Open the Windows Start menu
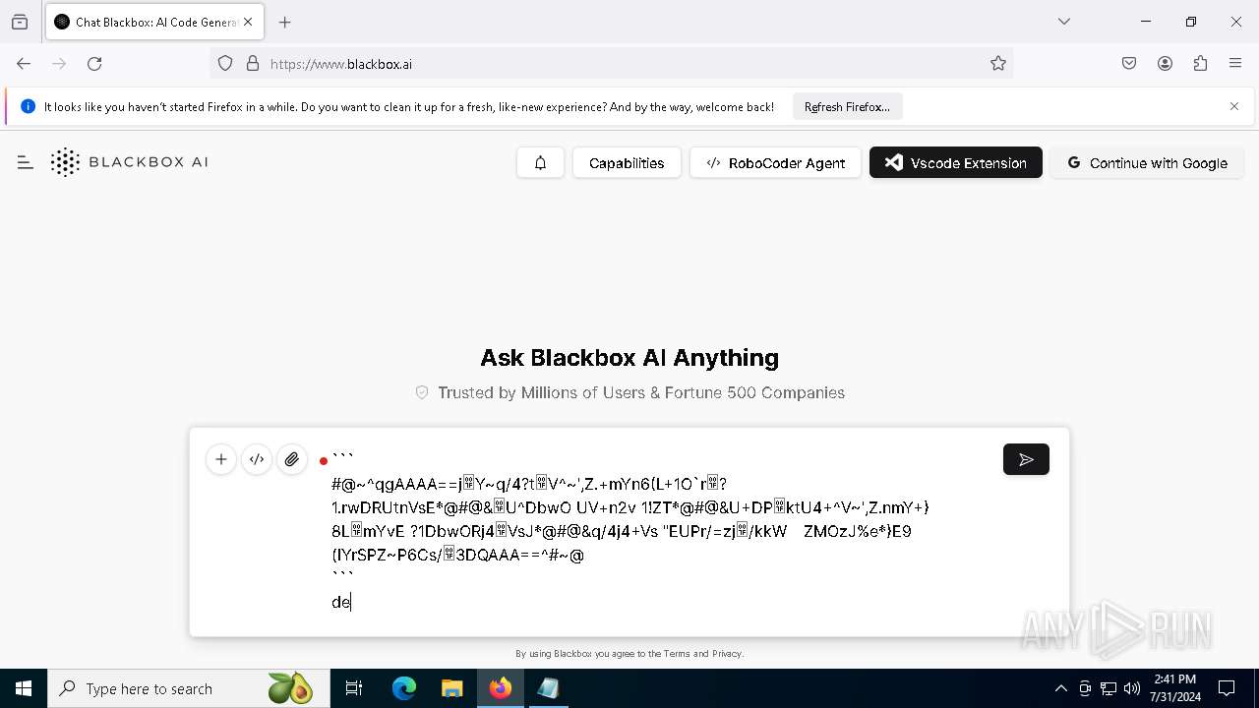 [x=24, y=688]
